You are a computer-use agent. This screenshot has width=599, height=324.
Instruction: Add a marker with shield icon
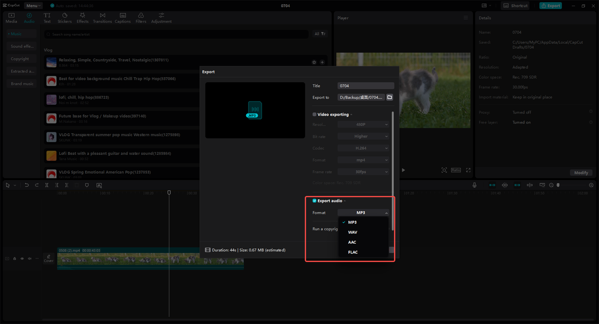pos(87,185)
